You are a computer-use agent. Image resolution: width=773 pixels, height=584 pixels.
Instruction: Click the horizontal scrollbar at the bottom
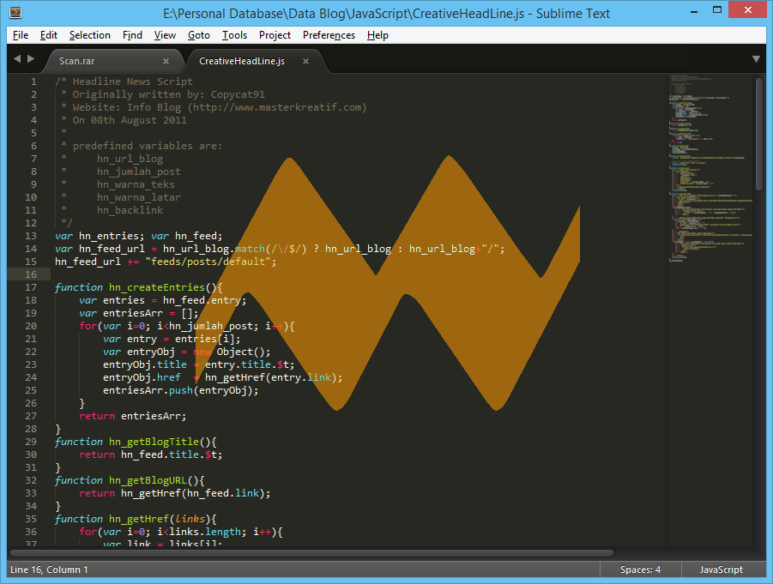pyautogui.click(x=311, y=553)
